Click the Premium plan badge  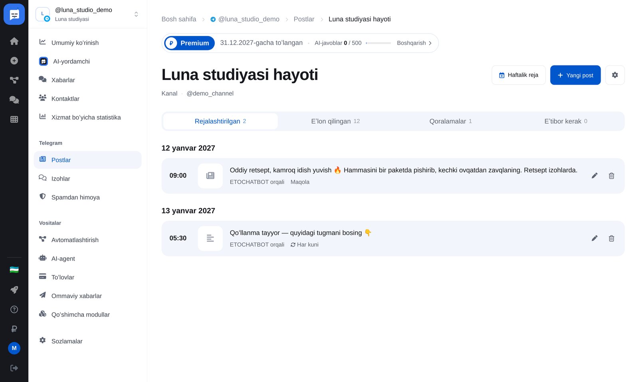189,43
